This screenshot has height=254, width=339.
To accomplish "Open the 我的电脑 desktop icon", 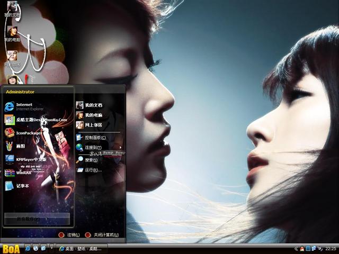I will tap(12, 34).
